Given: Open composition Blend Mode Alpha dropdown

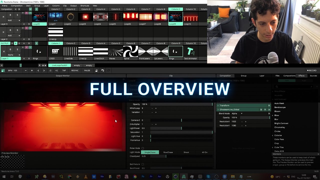Looking at the screenshot, I should pos(237,113).
